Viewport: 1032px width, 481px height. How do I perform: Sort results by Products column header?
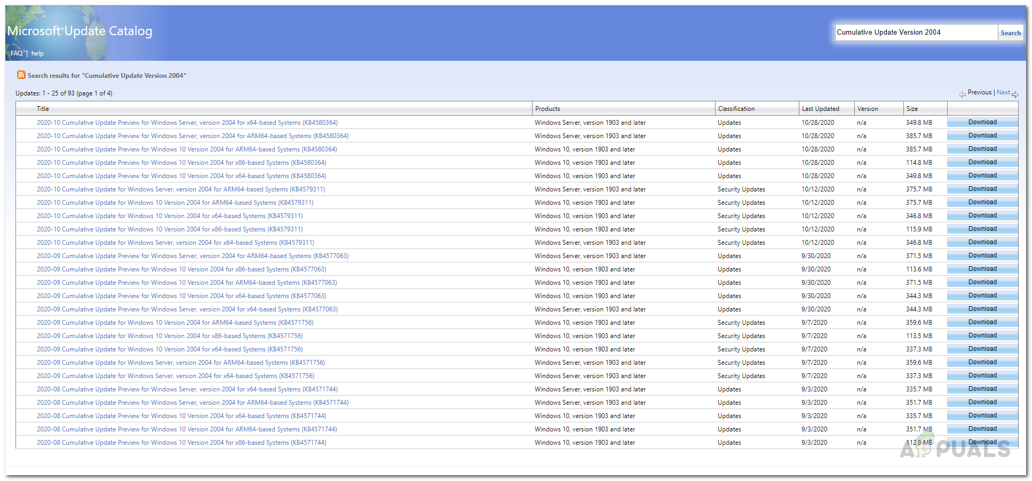547,109
